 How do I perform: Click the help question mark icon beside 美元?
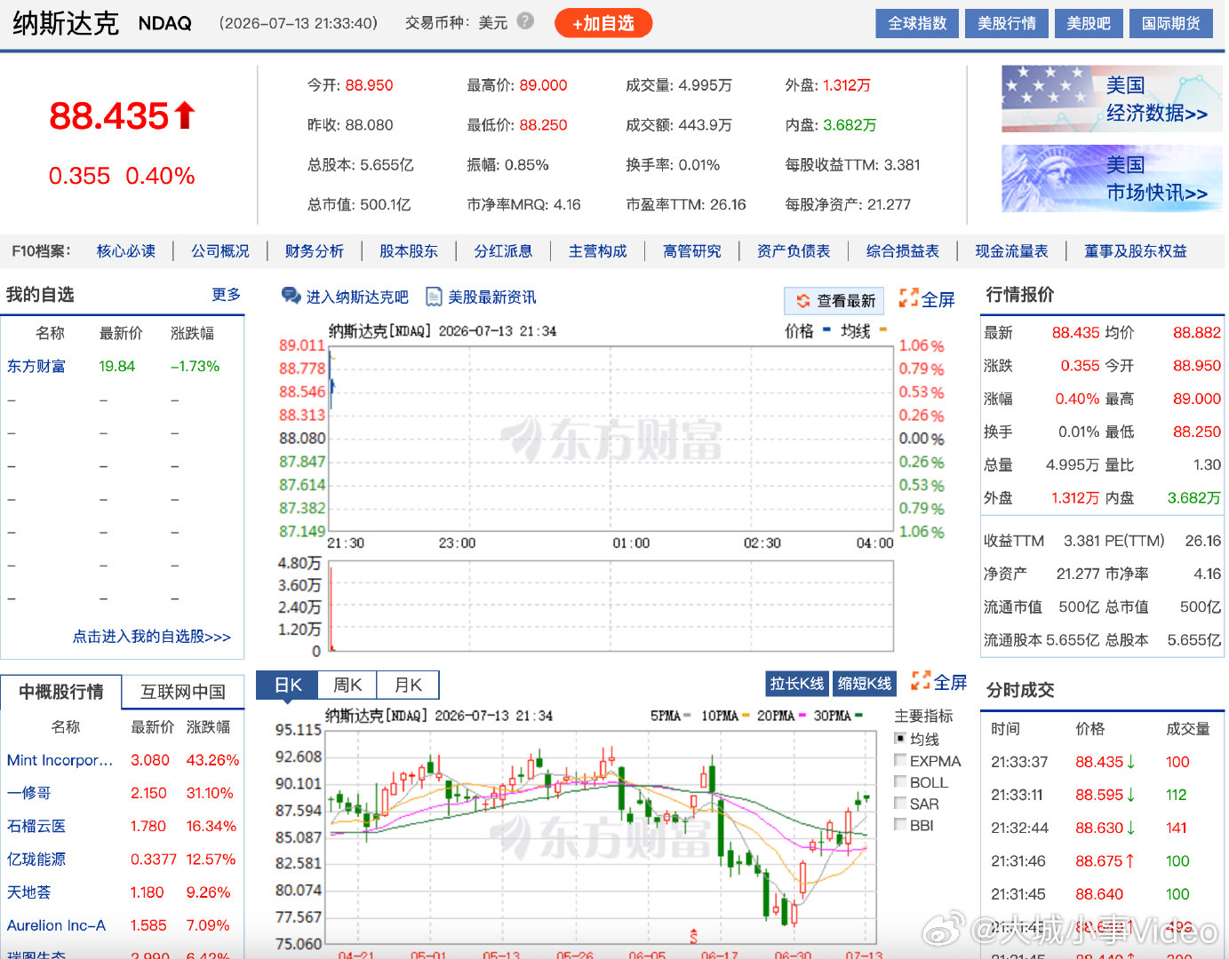(x=525, y=20)
